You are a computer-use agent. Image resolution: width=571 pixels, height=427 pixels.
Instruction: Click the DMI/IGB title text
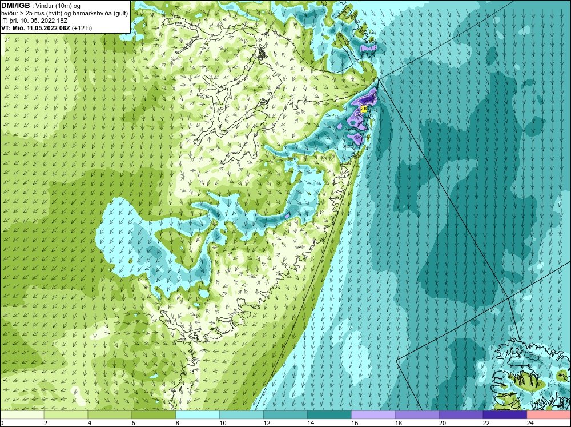click(15, 6)
